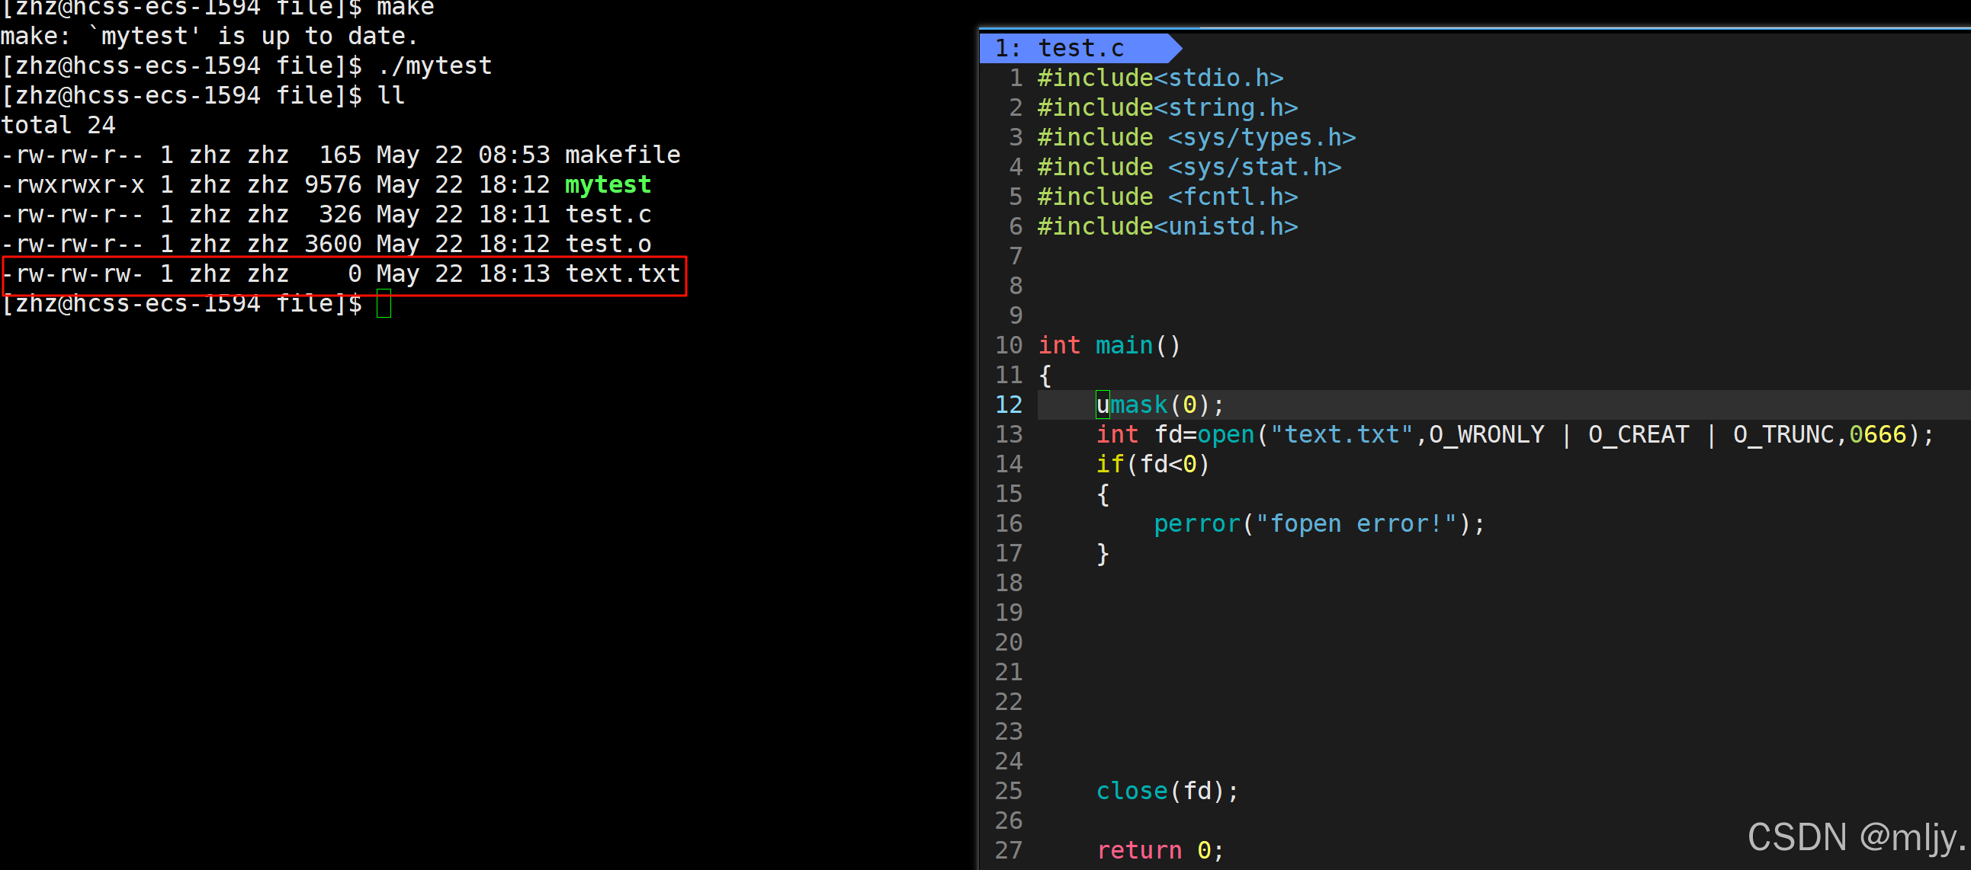Click the #include <fcntl.h> line

[x=1167, y=197]
